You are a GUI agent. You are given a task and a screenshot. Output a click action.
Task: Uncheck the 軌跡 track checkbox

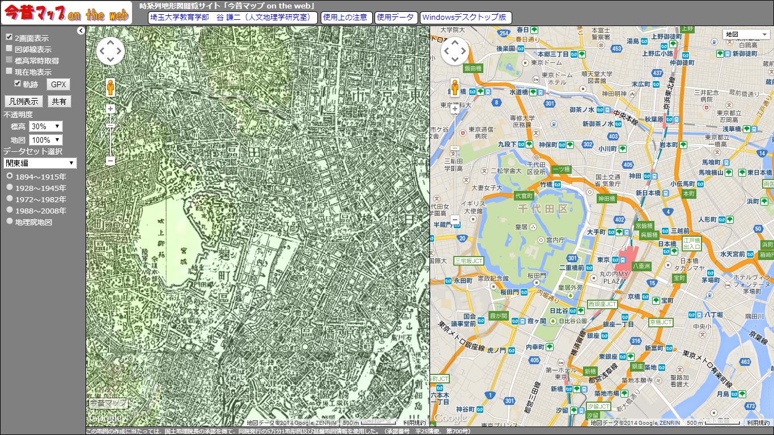[18, 83]
